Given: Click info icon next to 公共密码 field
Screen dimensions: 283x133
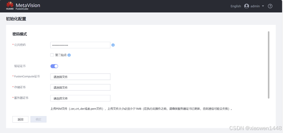Looking at the screenshot, I should [x=113, y=45].
